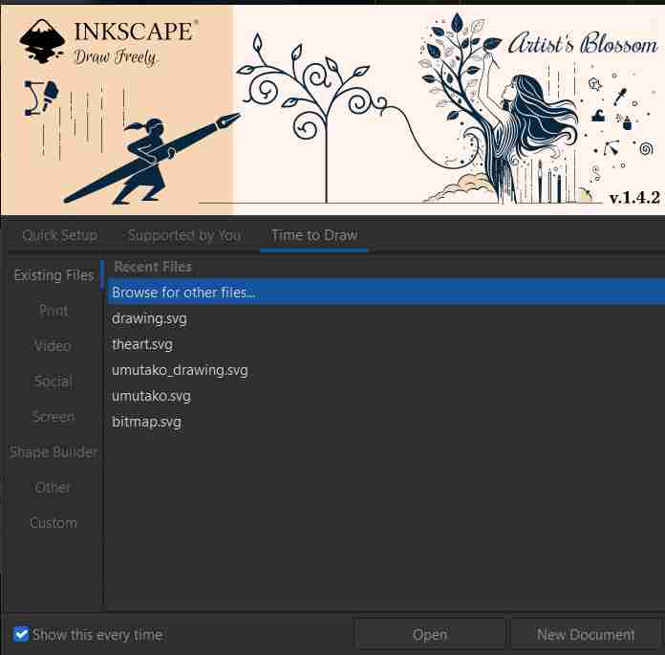This screenshot has width=665, height=655.
Task: Click the Open button
Action: [430, 635]
